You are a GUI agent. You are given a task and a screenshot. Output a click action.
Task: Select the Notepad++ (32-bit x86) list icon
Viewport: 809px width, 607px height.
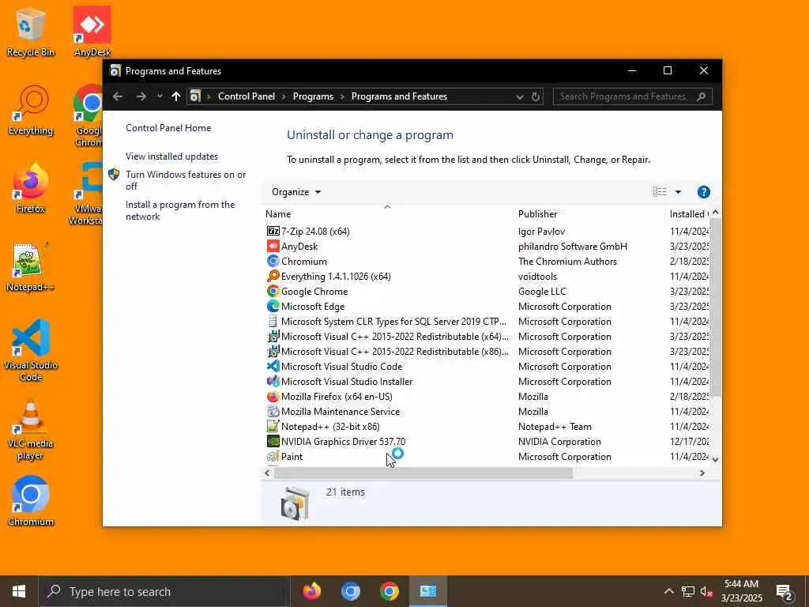coord(273,426)
